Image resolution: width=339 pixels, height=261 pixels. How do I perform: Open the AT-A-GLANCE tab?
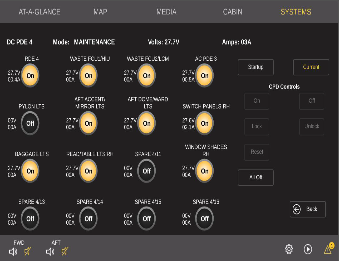coord(40,12)
